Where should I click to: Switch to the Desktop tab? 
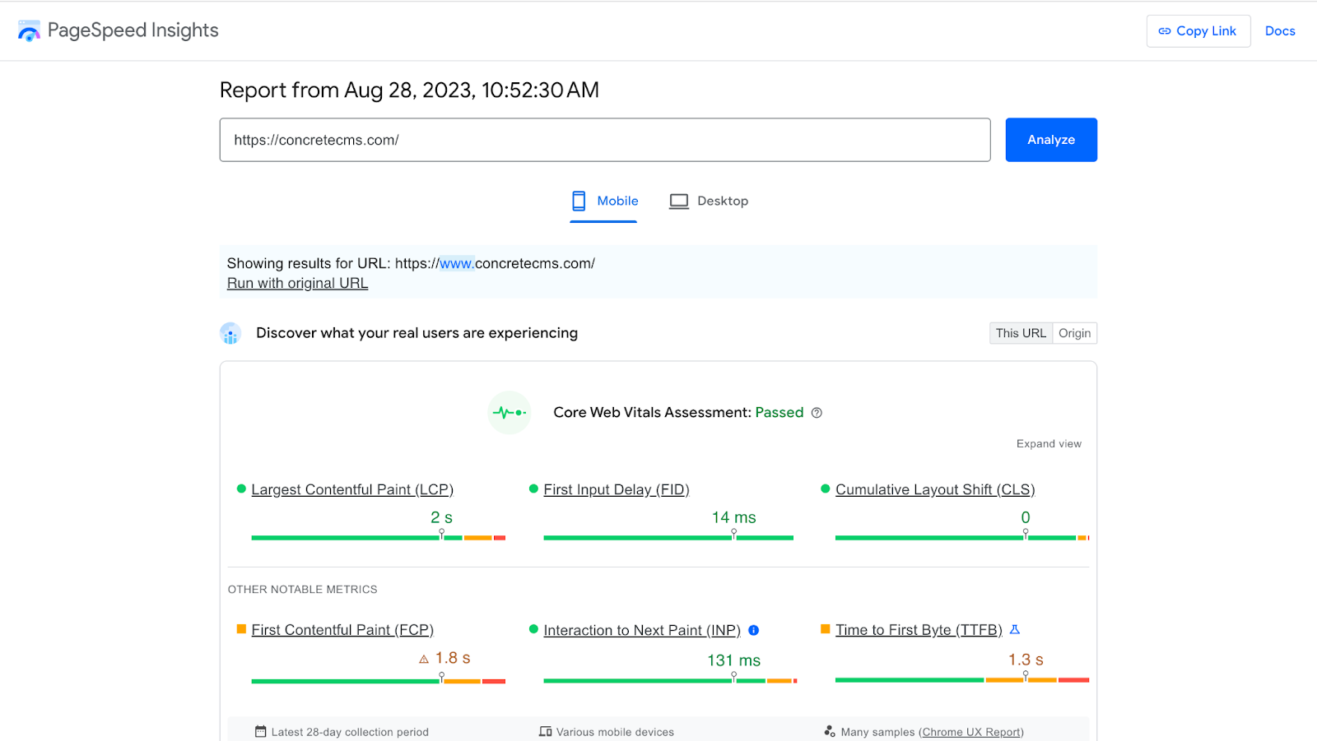tap(722, 201)
